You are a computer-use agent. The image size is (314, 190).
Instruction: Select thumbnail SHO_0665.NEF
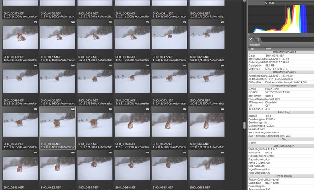pos(170,168)
